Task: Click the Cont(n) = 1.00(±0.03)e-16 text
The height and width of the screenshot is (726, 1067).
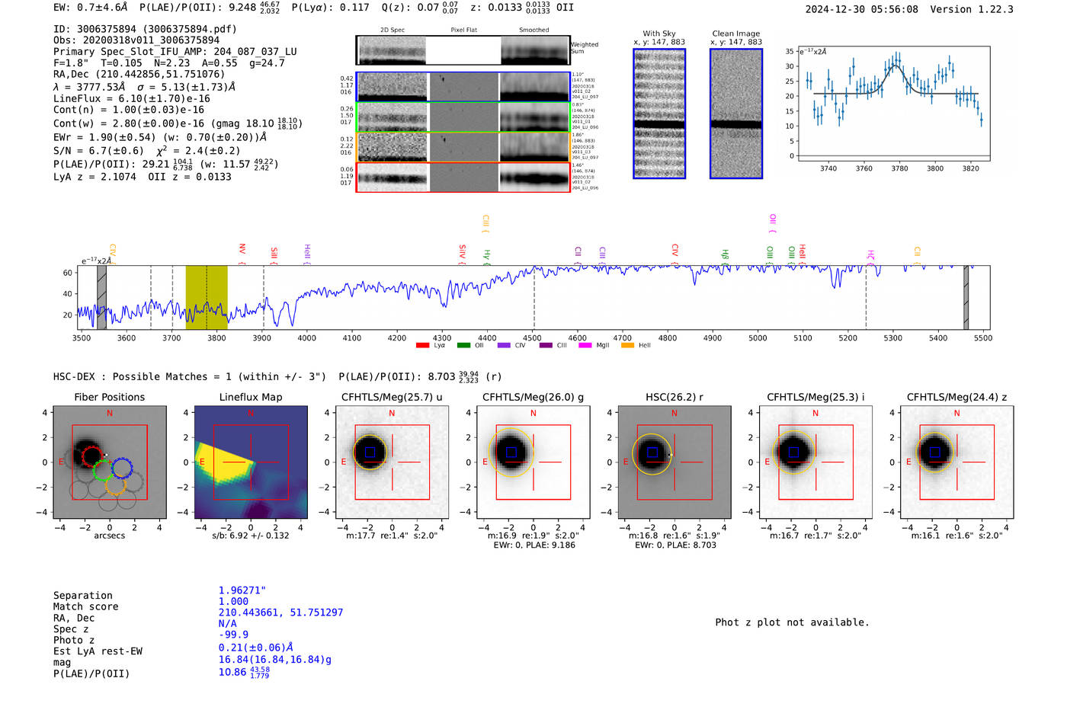Action: click(129, 110)
